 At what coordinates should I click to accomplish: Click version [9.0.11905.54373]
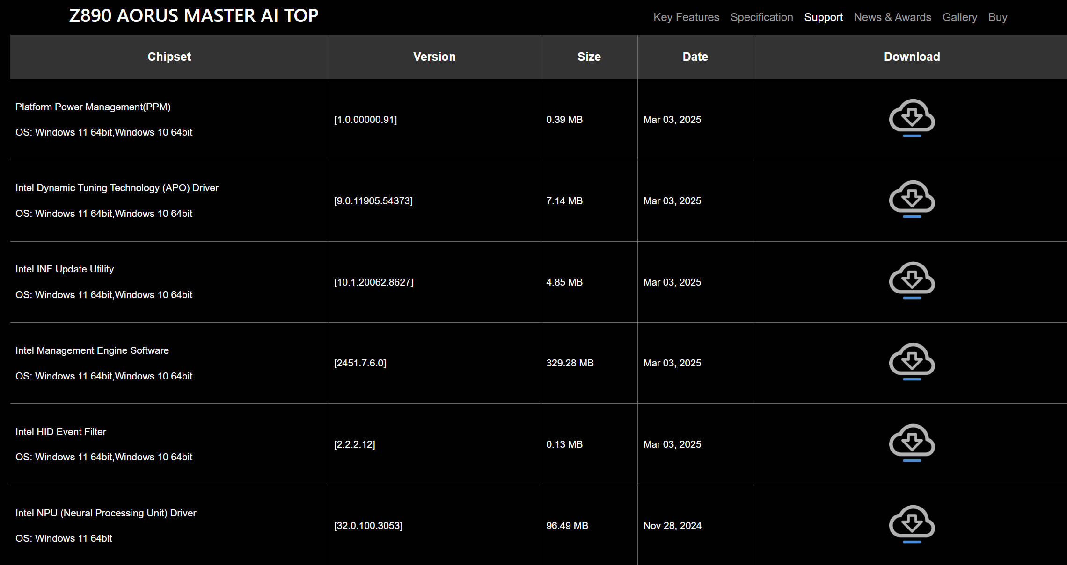[373, 201]
